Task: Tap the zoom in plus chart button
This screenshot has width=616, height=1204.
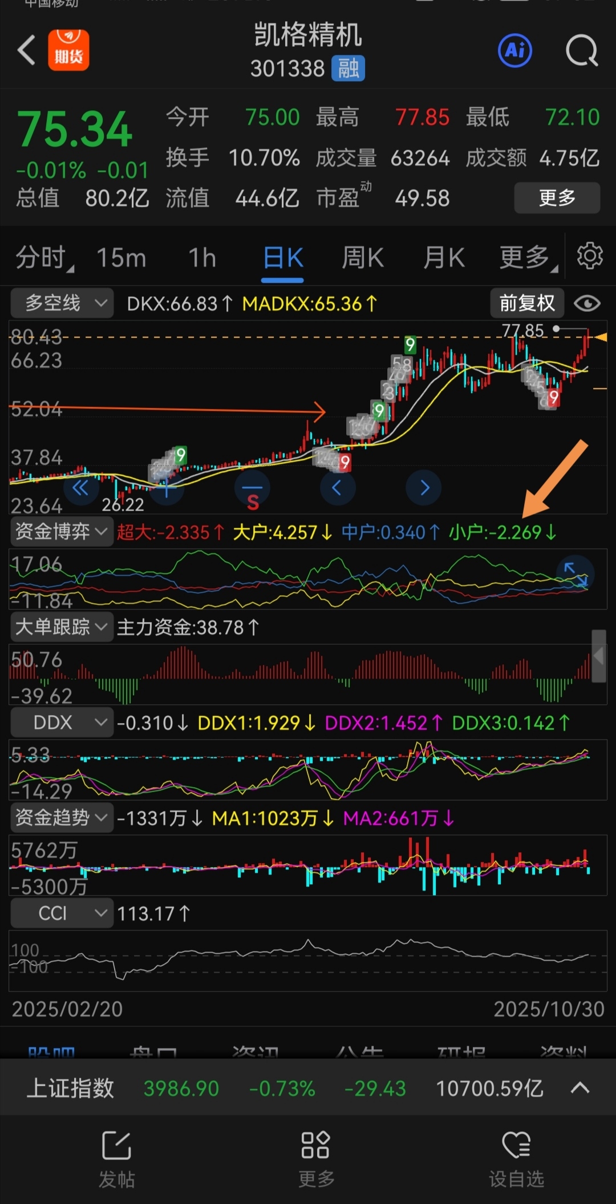Action: coord(167,489)
